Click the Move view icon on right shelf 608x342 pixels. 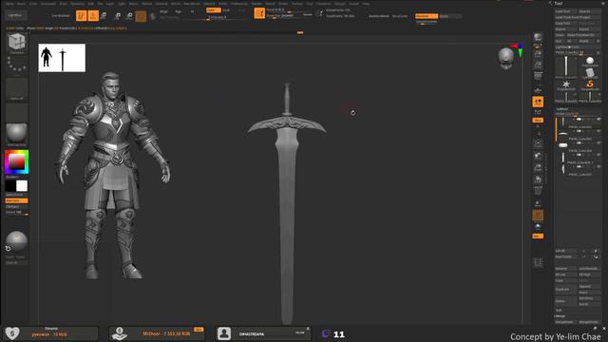[x=538, y=156]
